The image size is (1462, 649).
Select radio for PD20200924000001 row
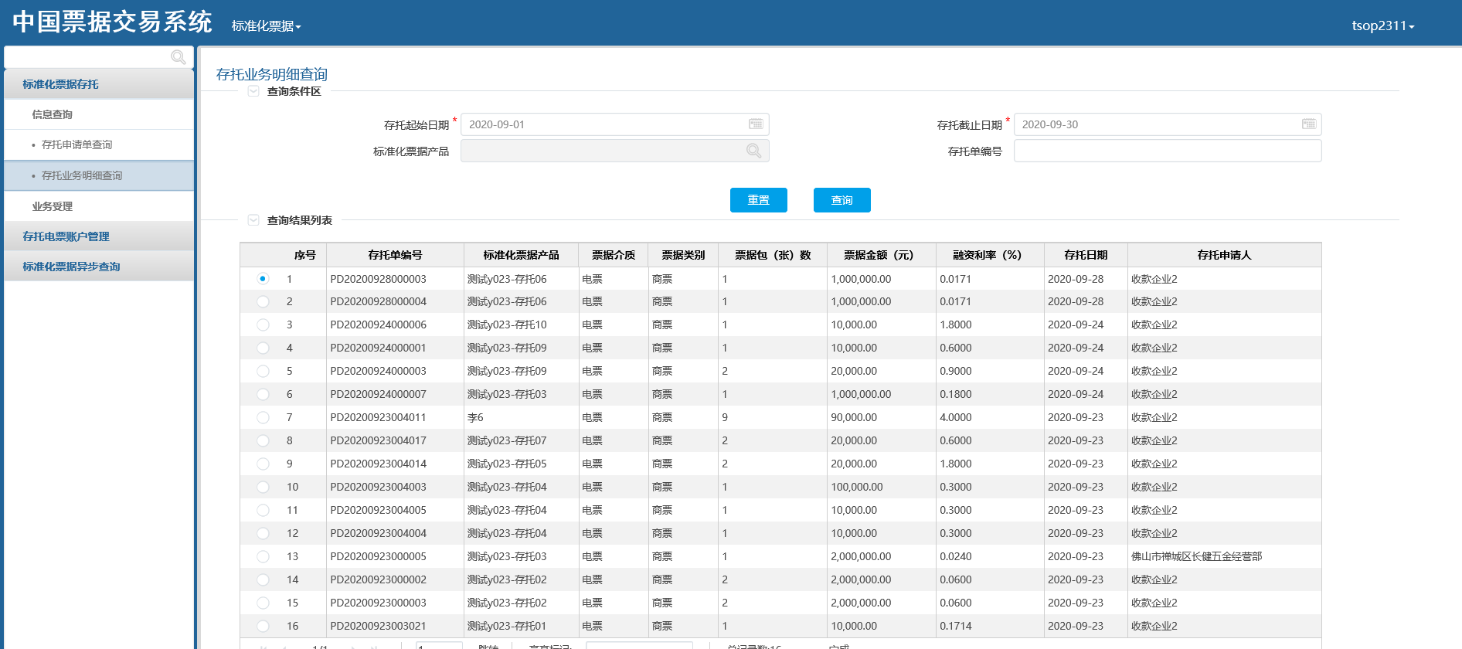click(263, 348)
